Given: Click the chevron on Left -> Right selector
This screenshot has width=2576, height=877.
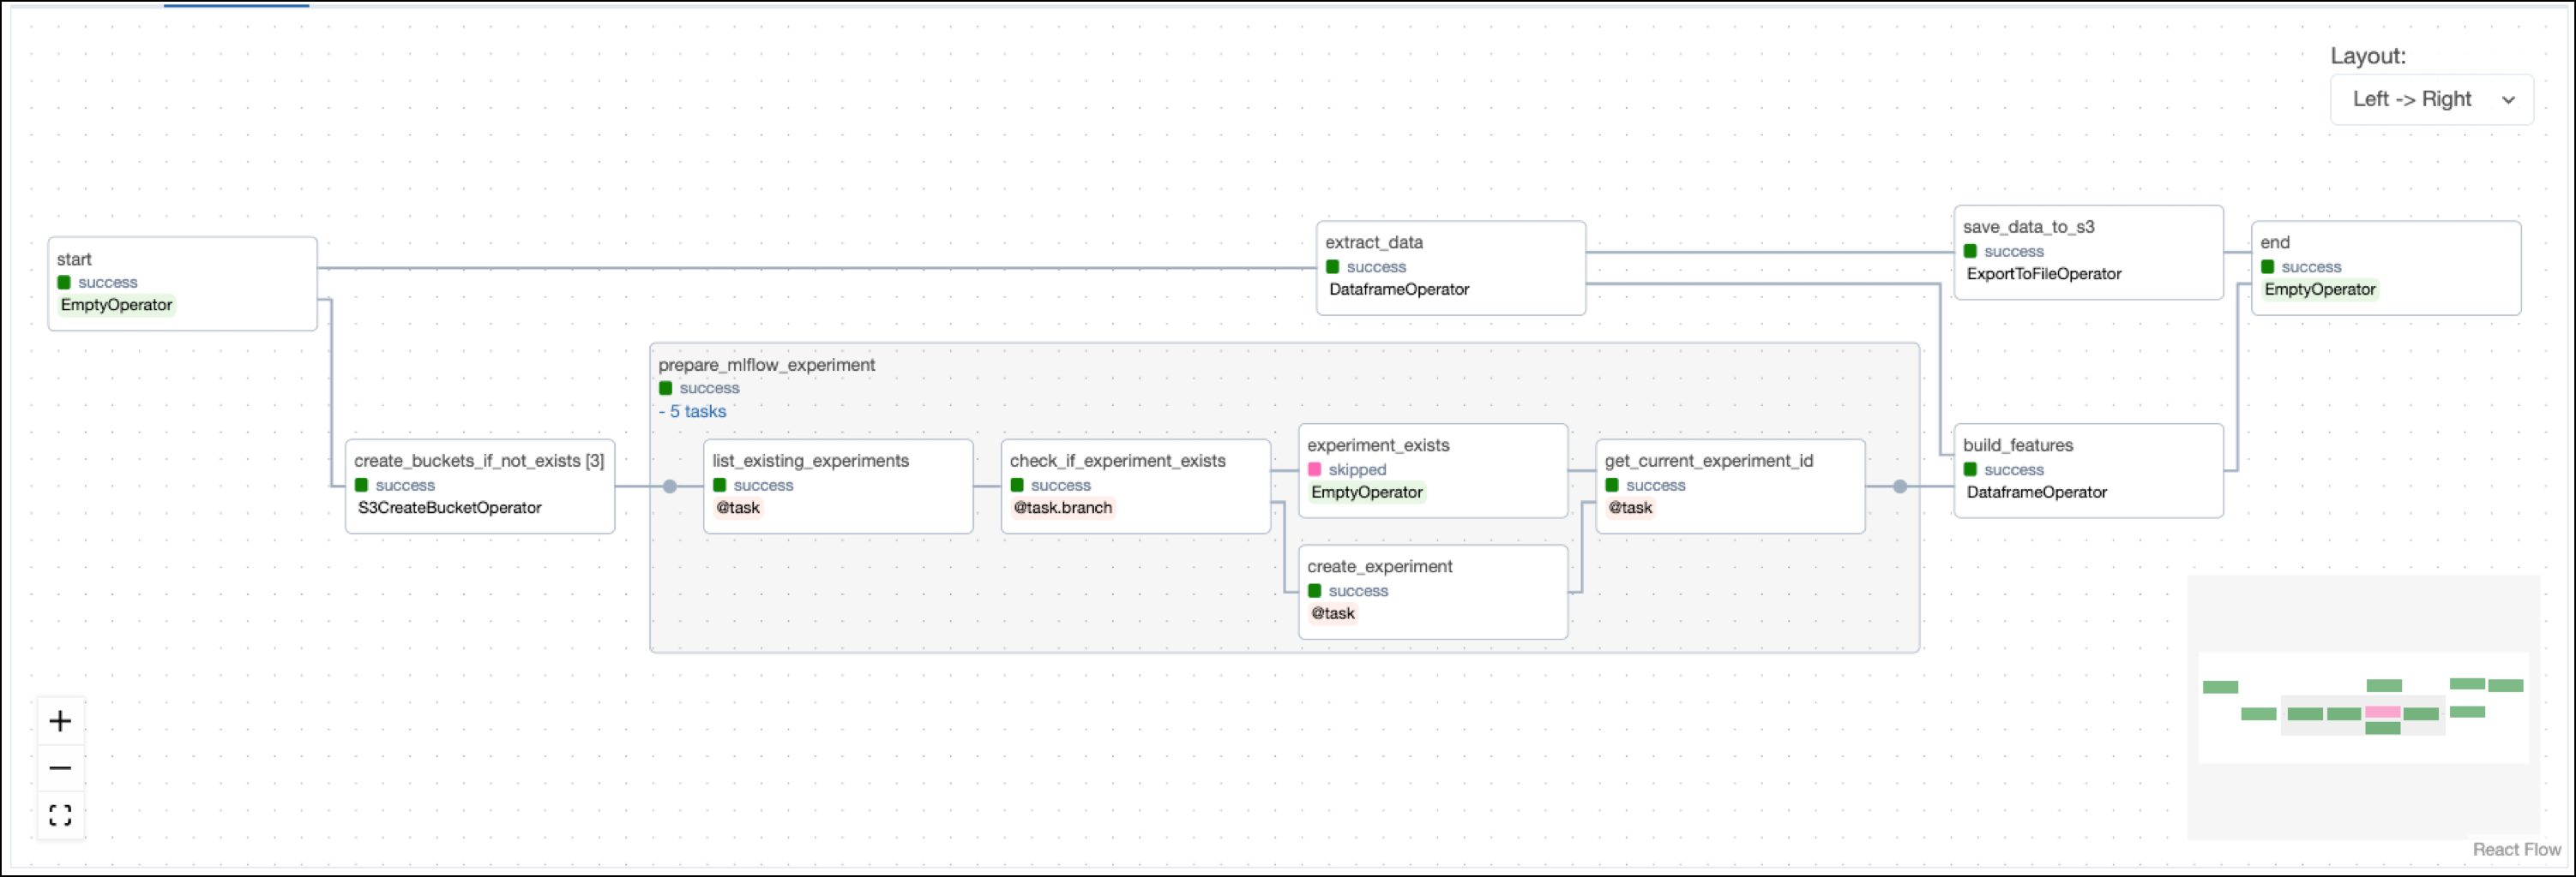Looking at the screenshot, I should click(2508, 100).
